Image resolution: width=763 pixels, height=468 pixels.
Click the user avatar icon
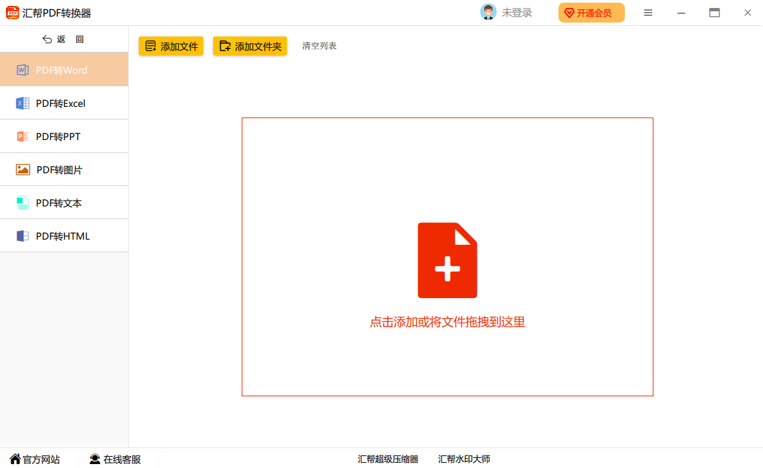(488, 13)
